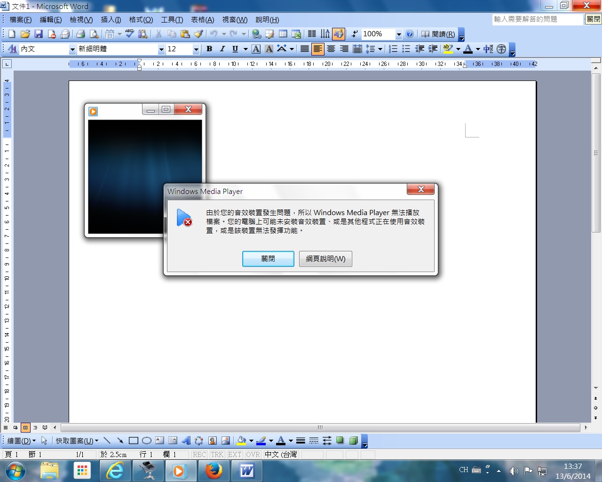Click the Save icon in toolbar
This screenshot has height=482, width=602.
click(39, 34)
